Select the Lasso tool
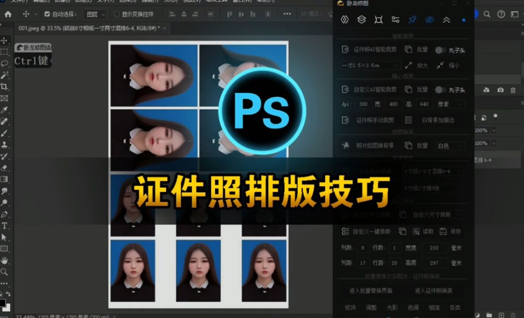The width and height of the screenshot is (524, 318). coord(4,64)
